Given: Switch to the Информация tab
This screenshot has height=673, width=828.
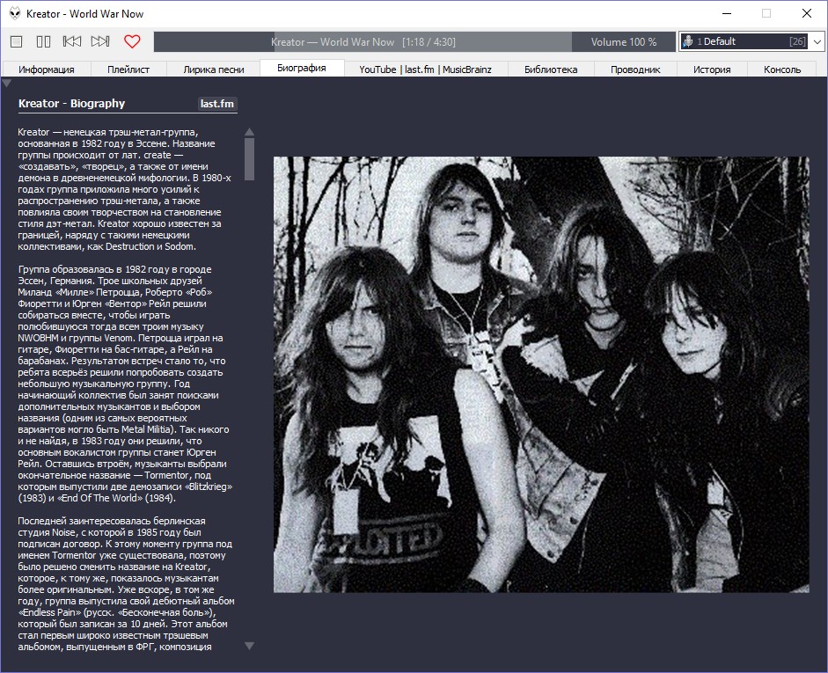Looking at the screenshot, I should tap(47, 69).
